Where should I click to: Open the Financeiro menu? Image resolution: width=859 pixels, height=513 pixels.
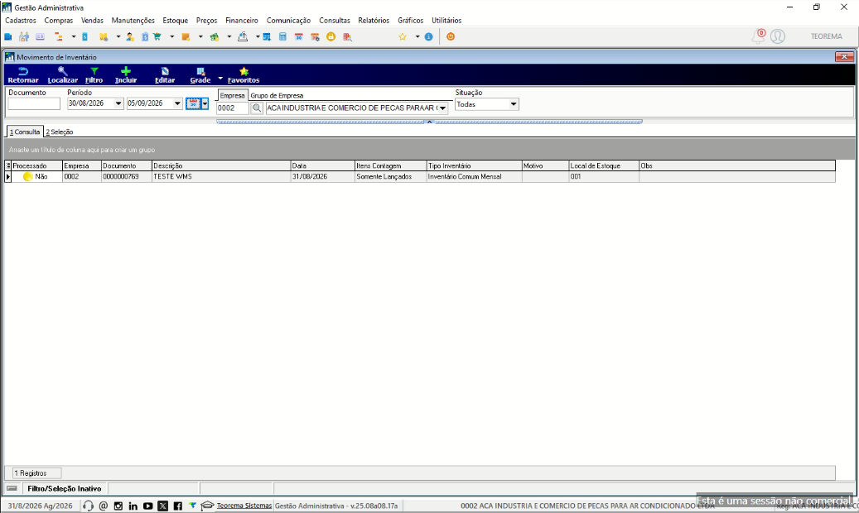point(242,20)
